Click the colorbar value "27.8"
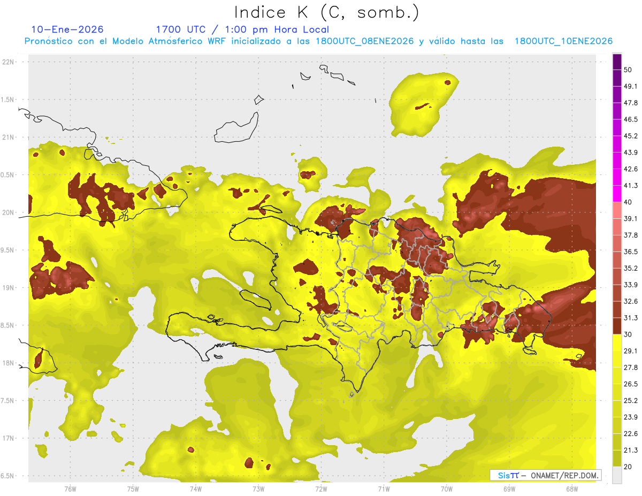This screenshot has height=496, width=642. [631, 367]
